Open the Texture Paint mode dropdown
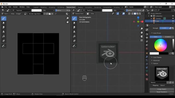 coord(79,14)
